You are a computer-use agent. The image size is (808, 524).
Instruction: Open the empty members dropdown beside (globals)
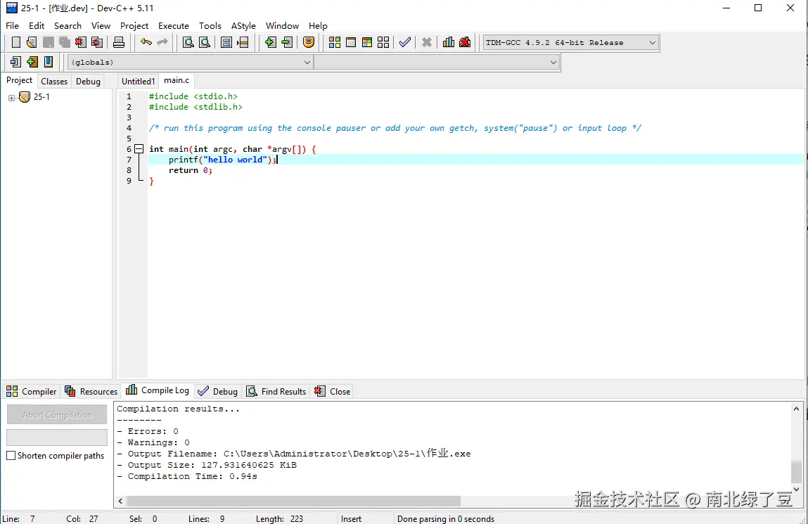tap(437, 63)
